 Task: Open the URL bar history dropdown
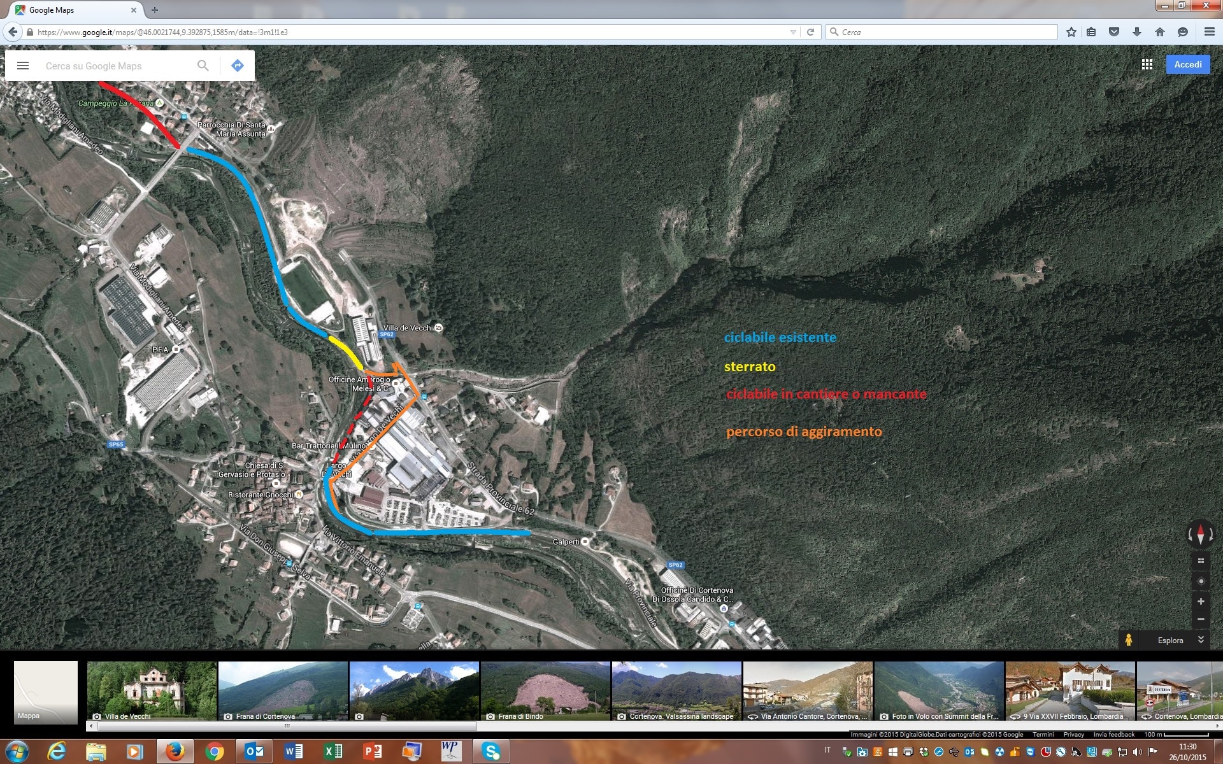coord(793,32)
